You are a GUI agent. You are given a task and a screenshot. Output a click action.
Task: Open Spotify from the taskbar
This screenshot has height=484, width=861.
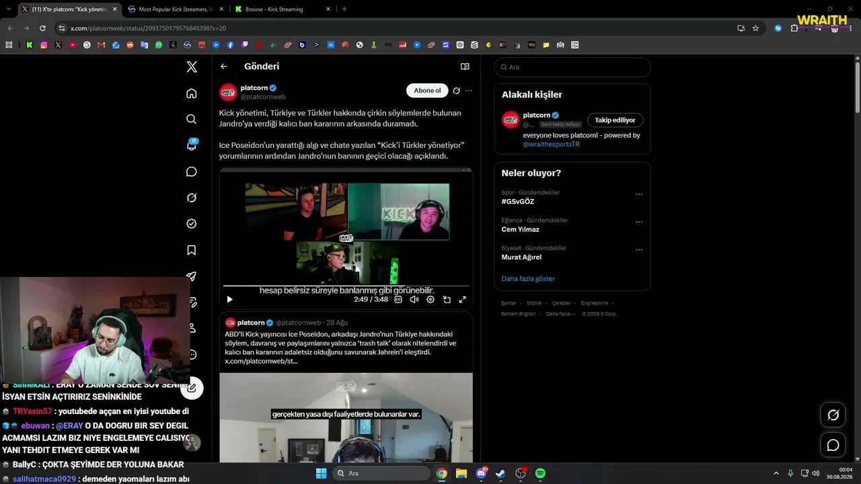(540, 473)
